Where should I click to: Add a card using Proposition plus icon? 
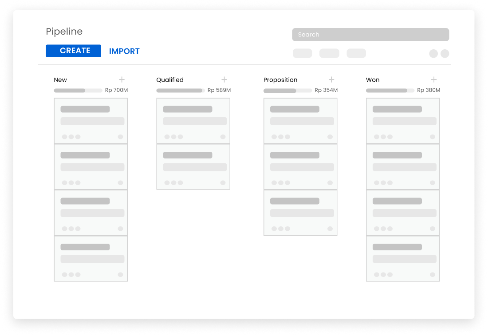(x=331, y=80)
